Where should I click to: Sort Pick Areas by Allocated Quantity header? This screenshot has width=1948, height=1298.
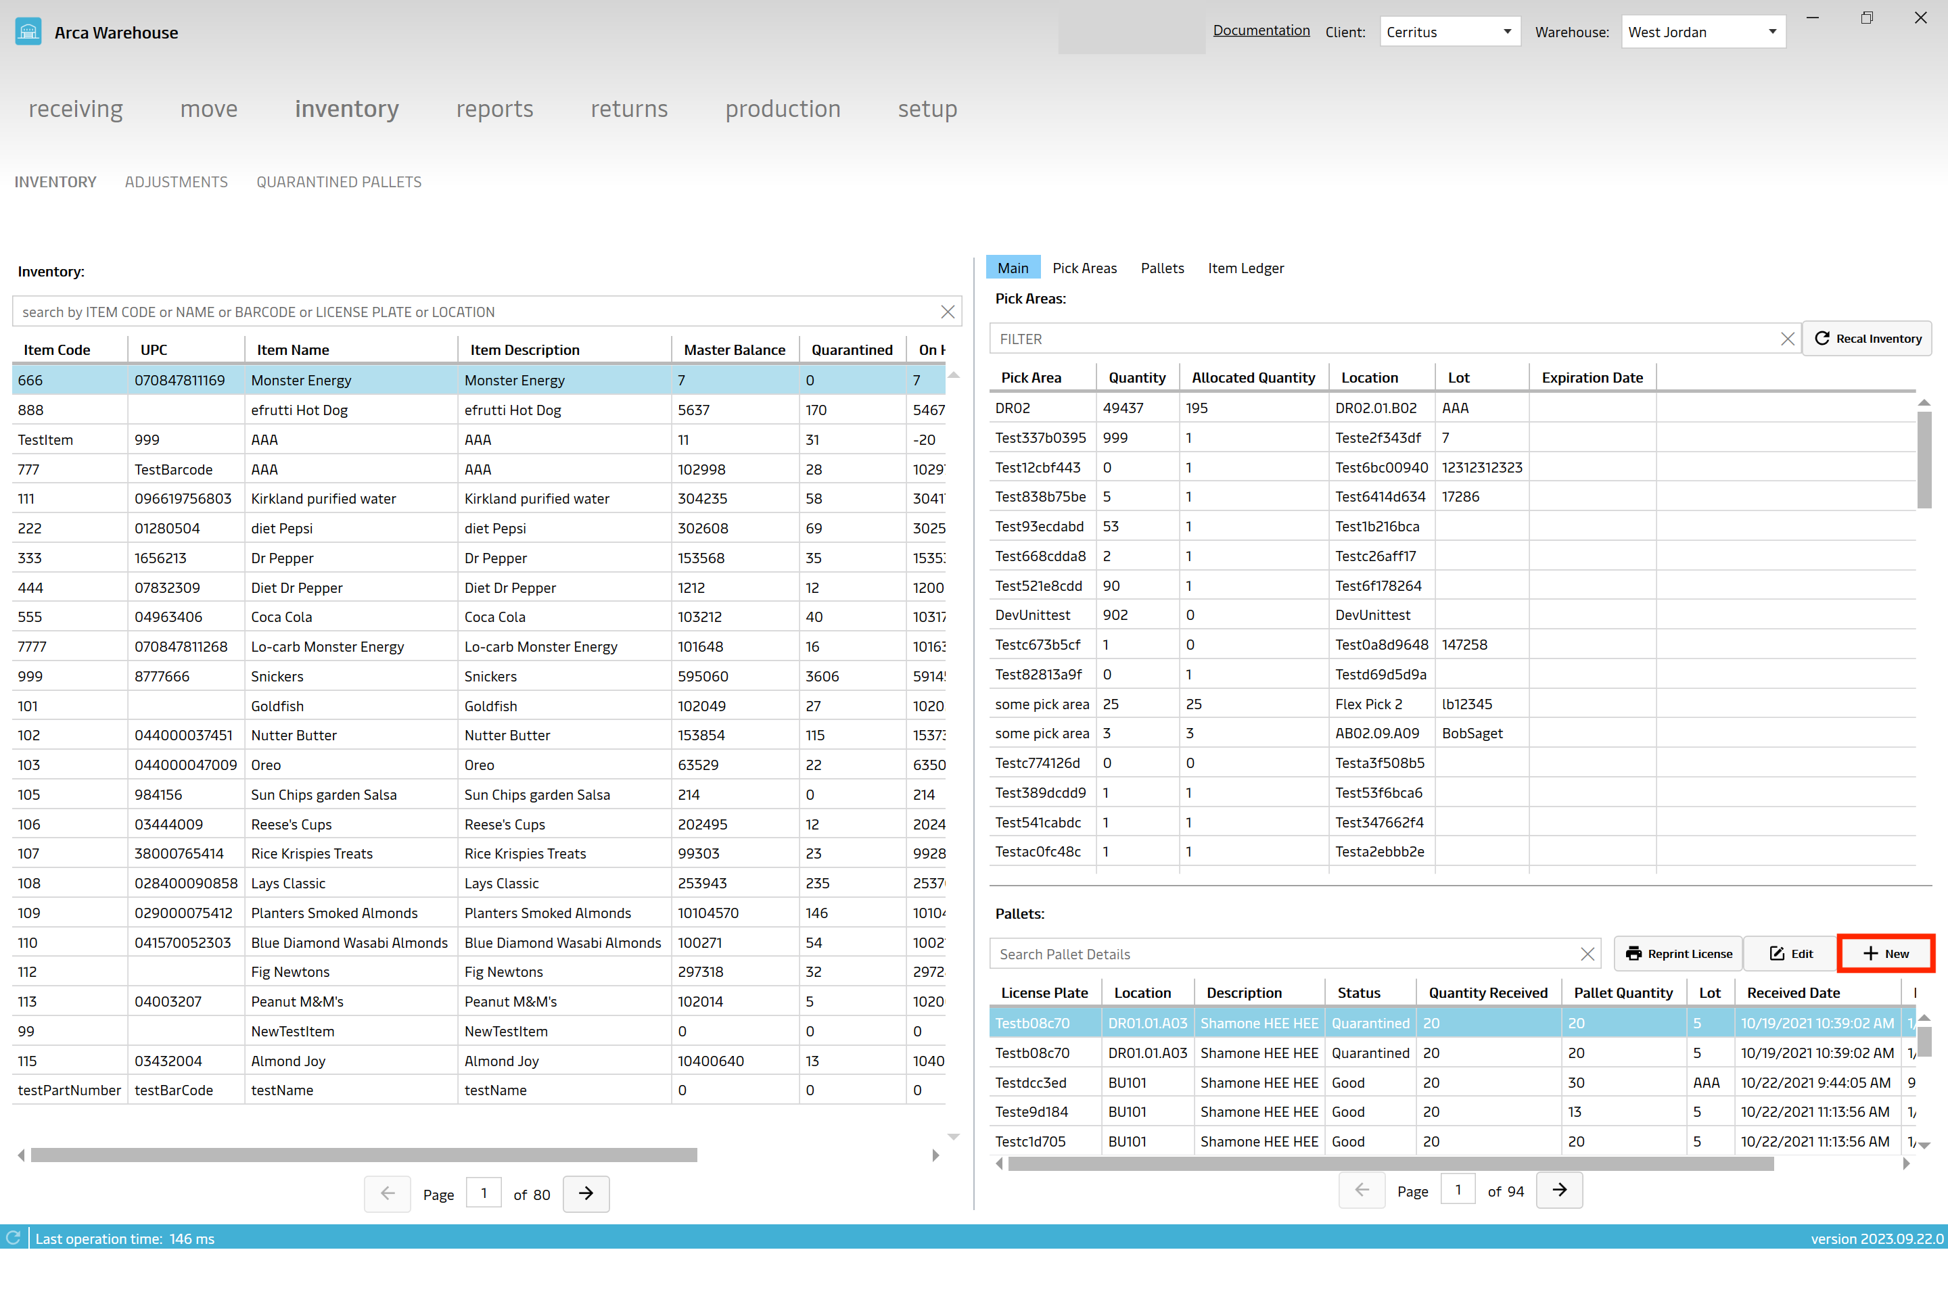tap(1254, 377)
